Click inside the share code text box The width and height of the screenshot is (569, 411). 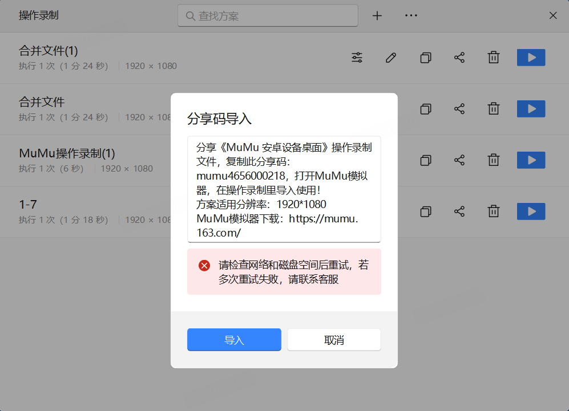pyautogui.click(x=284, y=189)
